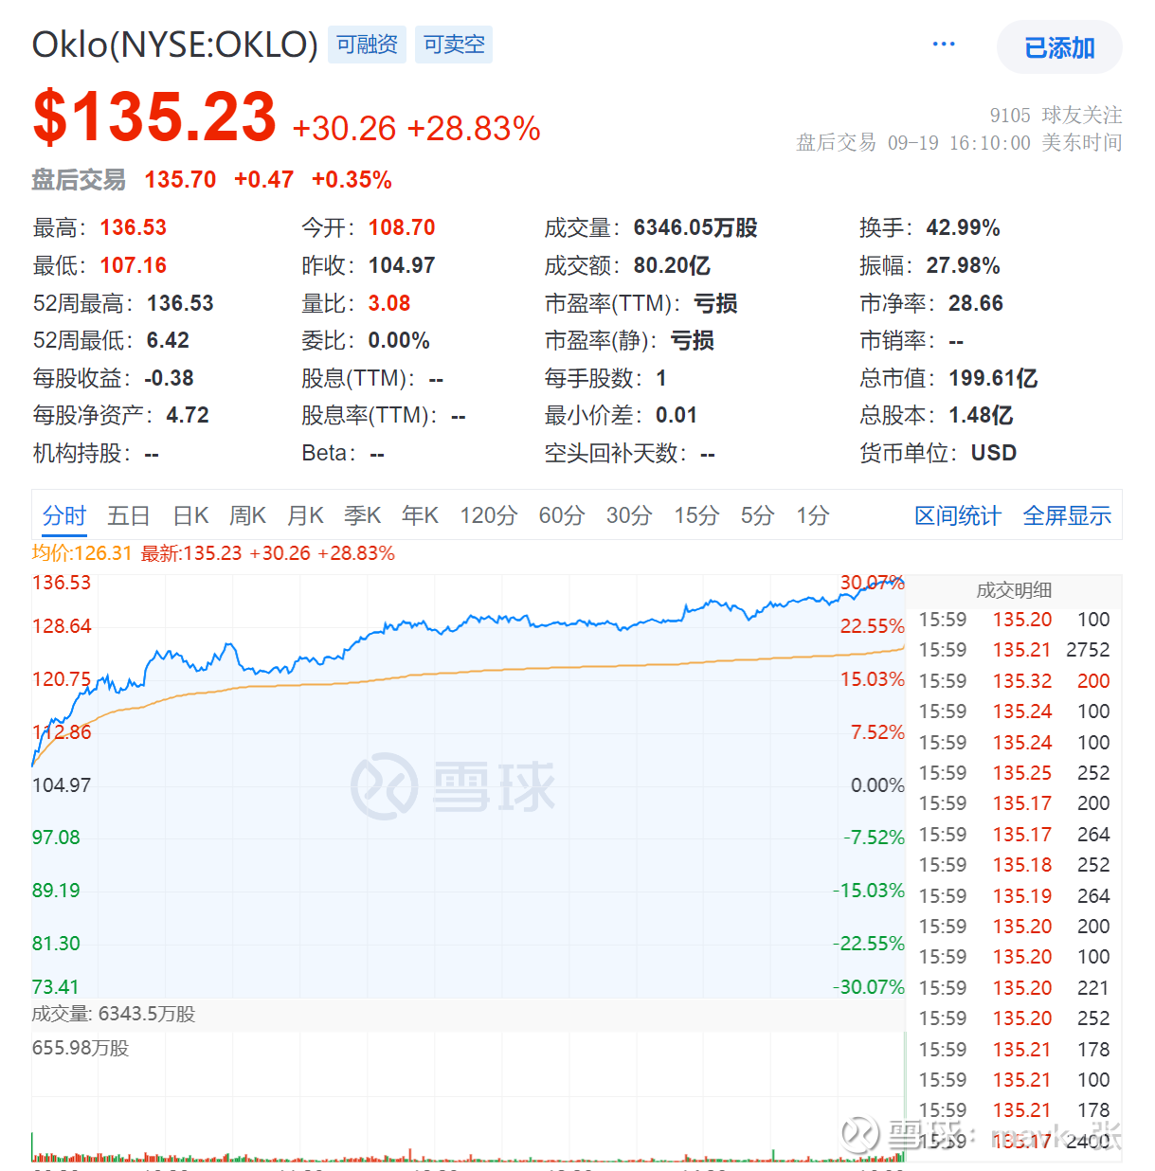
Task: Click the 今开 108.70 value
Action: point(402,227)
